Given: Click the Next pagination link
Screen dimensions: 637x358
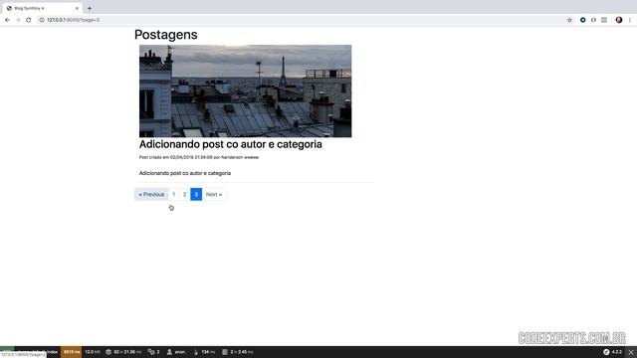Looking at the screenshot, I should (x=214, y=195).
